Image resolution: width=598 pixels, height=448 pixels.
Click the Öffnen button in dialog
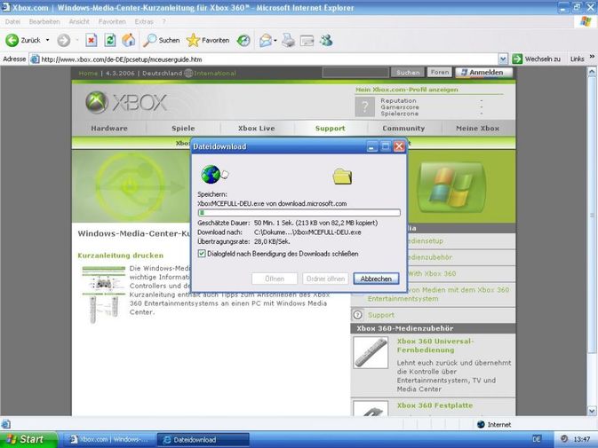click(x=275, y=279)
